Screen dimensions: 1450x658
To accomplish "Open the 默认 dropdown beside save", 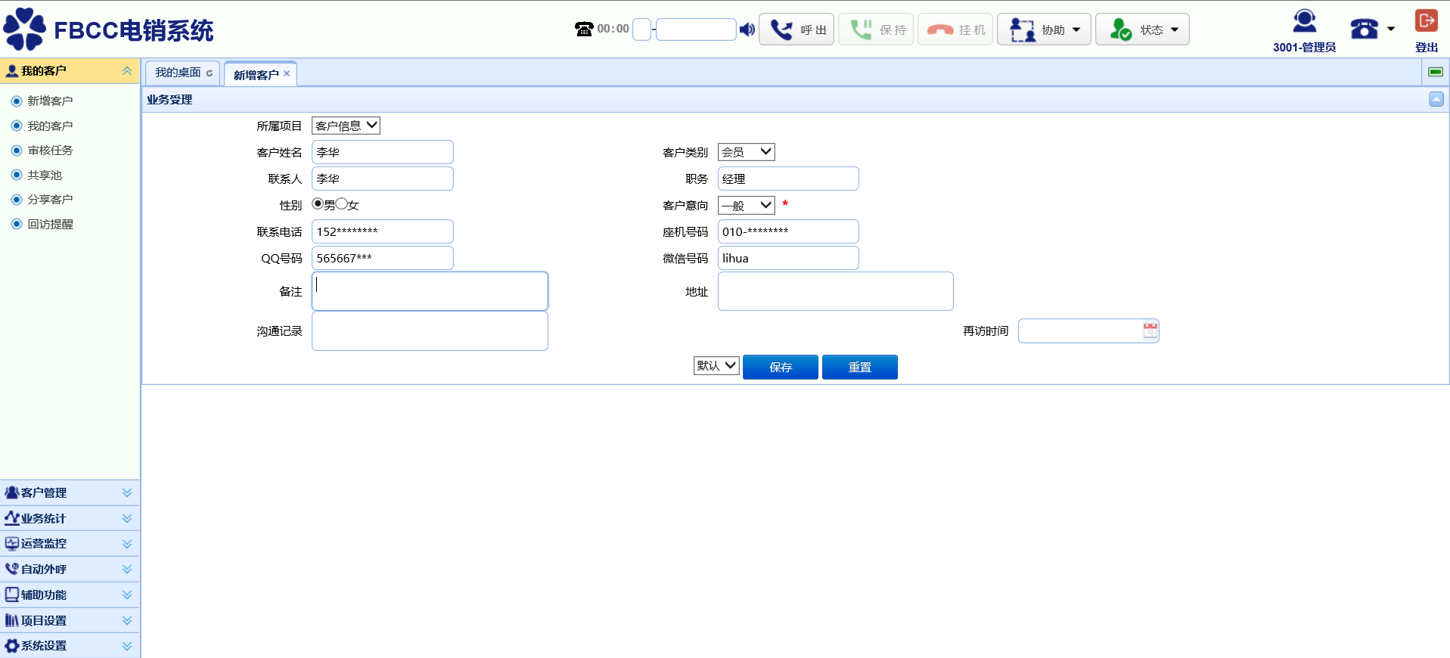I will [x=716, y=365].
